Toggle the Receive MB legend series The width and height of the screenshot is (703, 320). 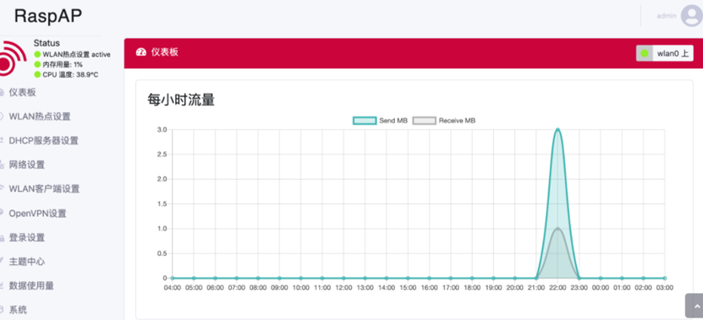click(444, 121)
